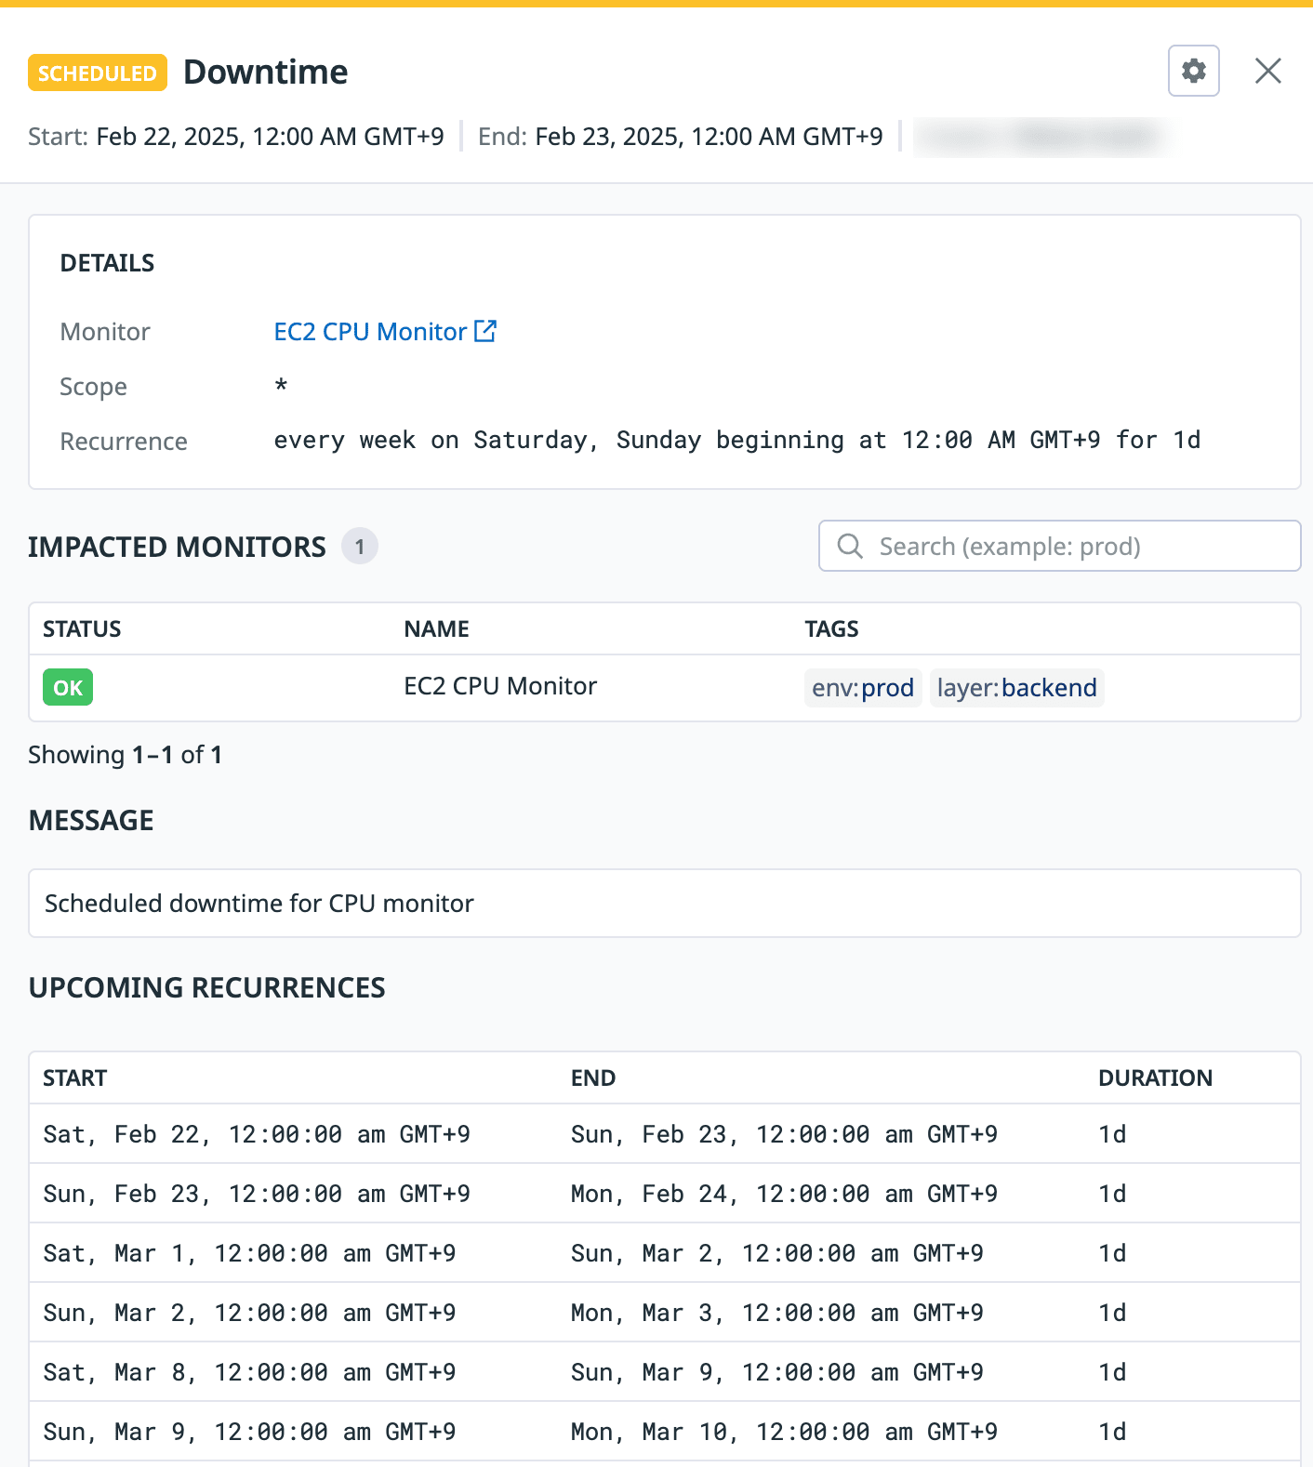Click the UPCOMING RECURRENCES heading
Screen dimensions: 1313x1467
coord(206,988)
